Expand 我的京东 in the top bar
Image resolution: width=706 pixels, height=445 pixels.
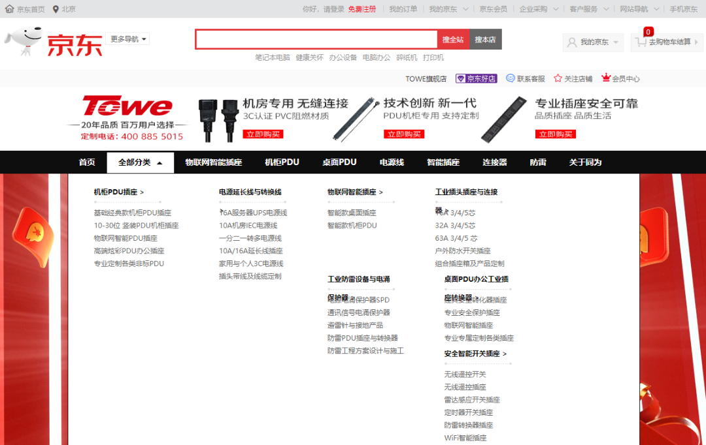(448, 9)
